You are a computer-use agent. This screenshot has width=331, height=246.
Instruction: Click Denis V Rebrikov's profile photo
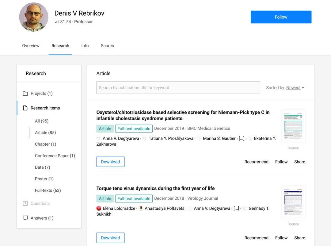pyautogui.click(x=34, y=17)
